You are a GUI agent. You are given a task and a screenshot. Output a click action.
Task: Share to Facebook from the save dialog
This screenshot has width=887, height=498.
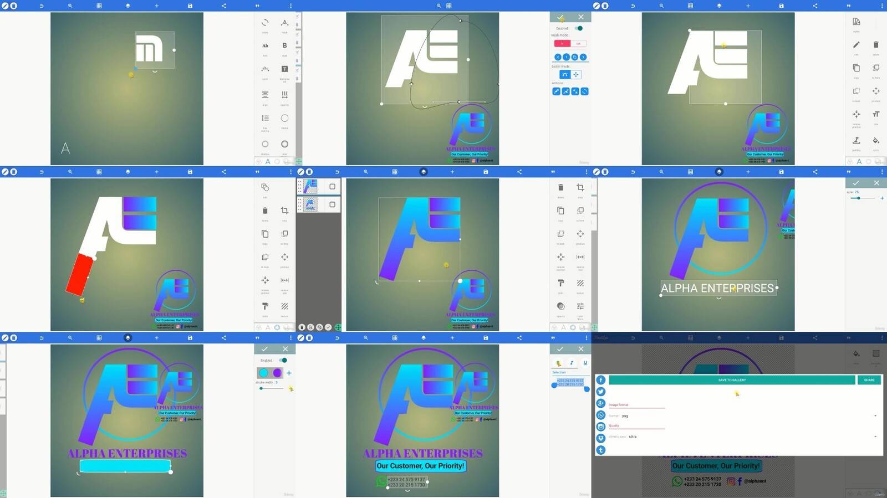[600, 380]
